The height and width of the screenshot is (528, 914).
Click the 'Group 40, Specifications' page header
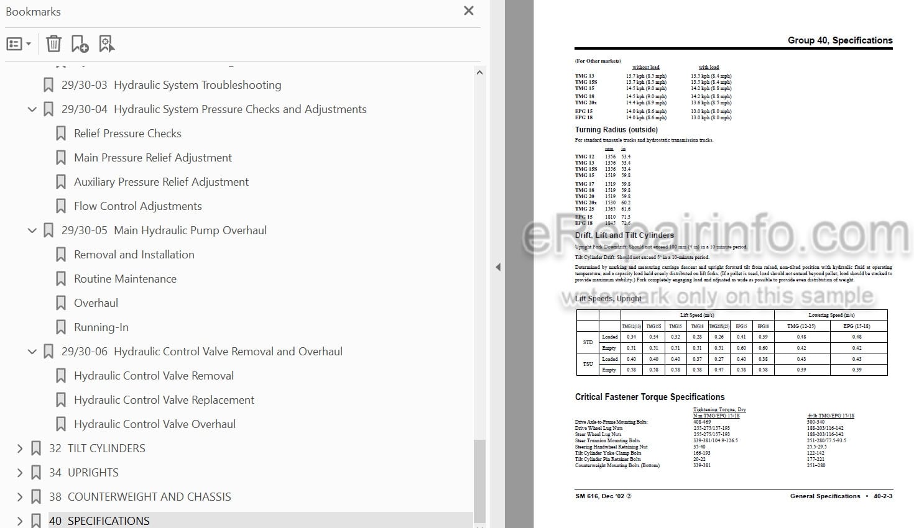(x=840, y=40)
